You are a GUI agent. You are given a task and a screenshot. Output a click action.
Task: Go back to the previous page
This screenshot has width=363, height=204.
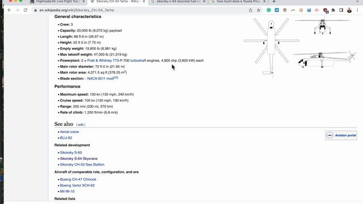9,10
